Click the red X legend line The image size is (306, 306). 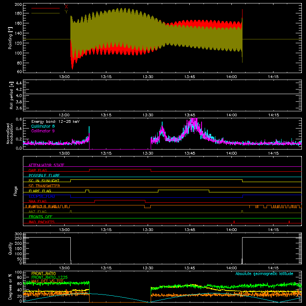tap(46, 8)
